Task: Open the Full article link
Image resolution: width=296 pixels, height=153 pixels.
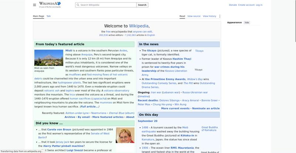Action: pyautogui.click(x=90, y=106)
